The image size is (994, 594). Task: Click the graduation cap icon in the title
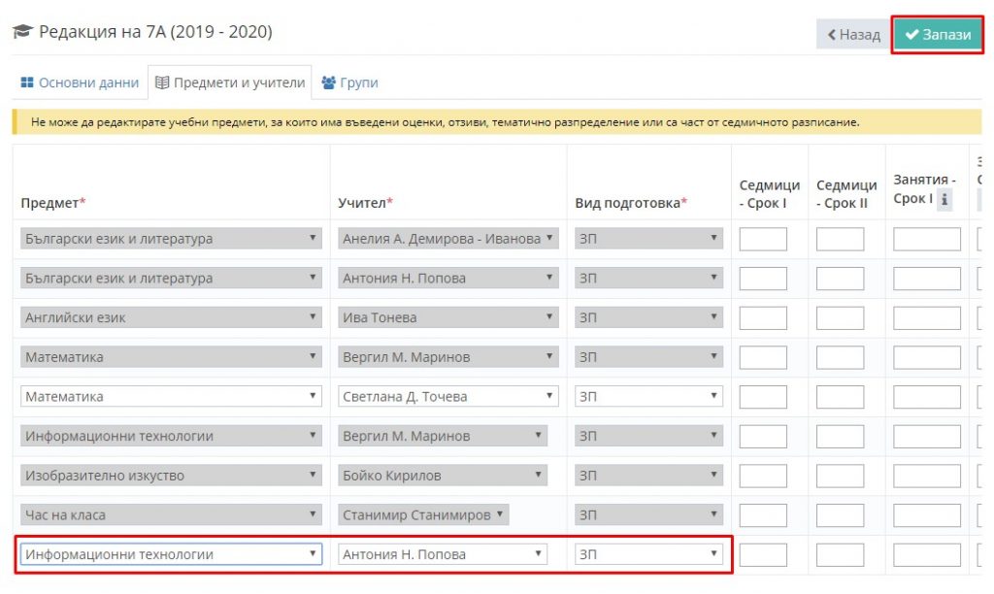[x=21, y=32]
